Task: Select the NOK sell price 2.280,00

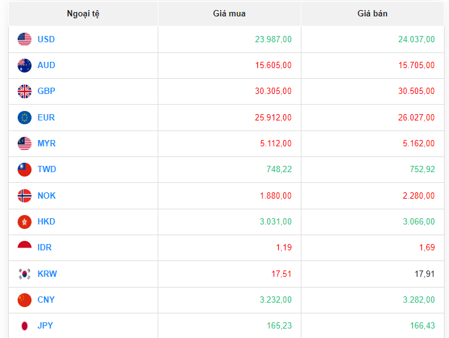Action: tap(418, 195)
